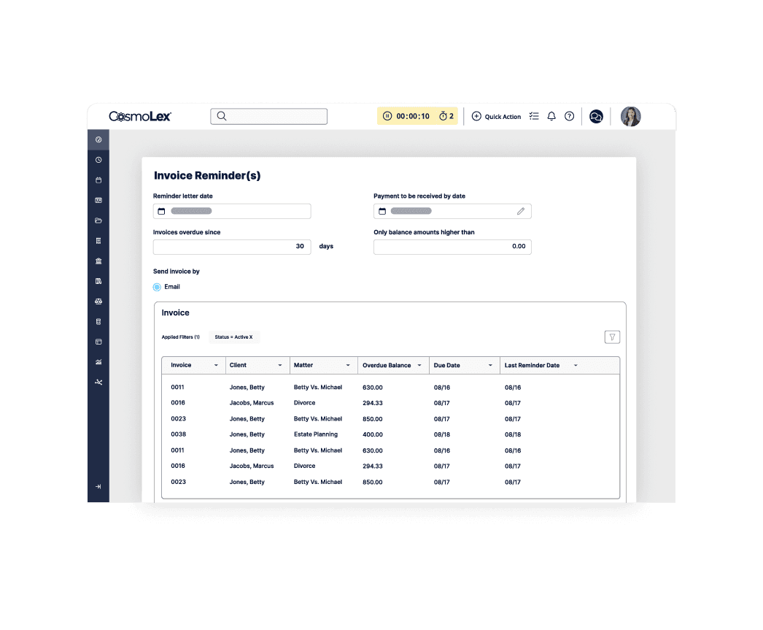The width and height of the screenshot is (763, 630).
Task: Select the Email radio button
Action: tap(157, 287)
